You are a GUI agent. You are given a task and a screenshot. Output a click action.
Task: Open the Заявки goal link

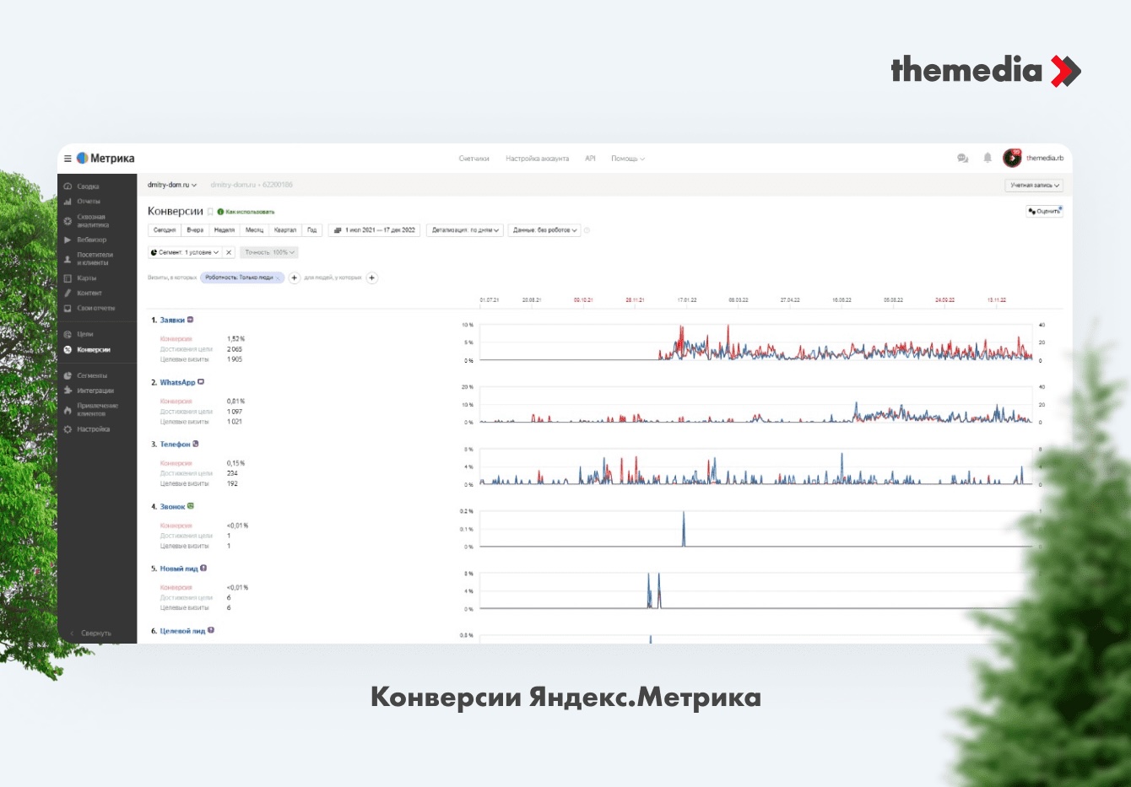pyautogui.click(x=172, y=321)
